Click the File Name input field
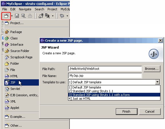Image resolution: width=165 pixels, height=129 pixels. pyautogui.click(x=105, y=76)
